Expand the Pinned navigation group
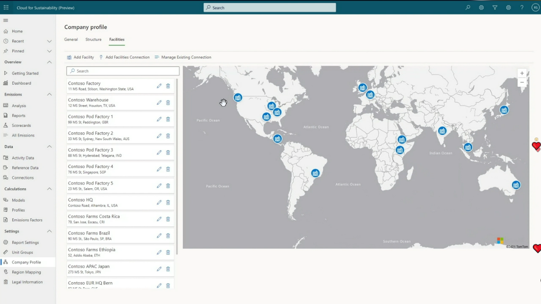 49,51
